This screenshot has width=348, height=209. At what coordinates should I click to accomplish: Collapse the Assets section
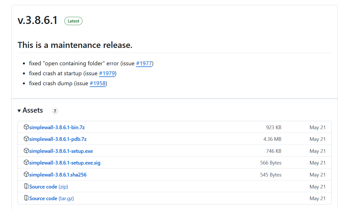click(x=30, y=110)
